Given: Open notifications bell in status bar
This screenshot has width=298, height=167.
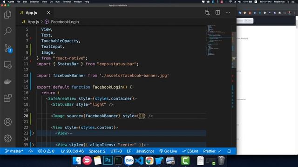Looking at the screenshot, I should (x=229, y=151).
